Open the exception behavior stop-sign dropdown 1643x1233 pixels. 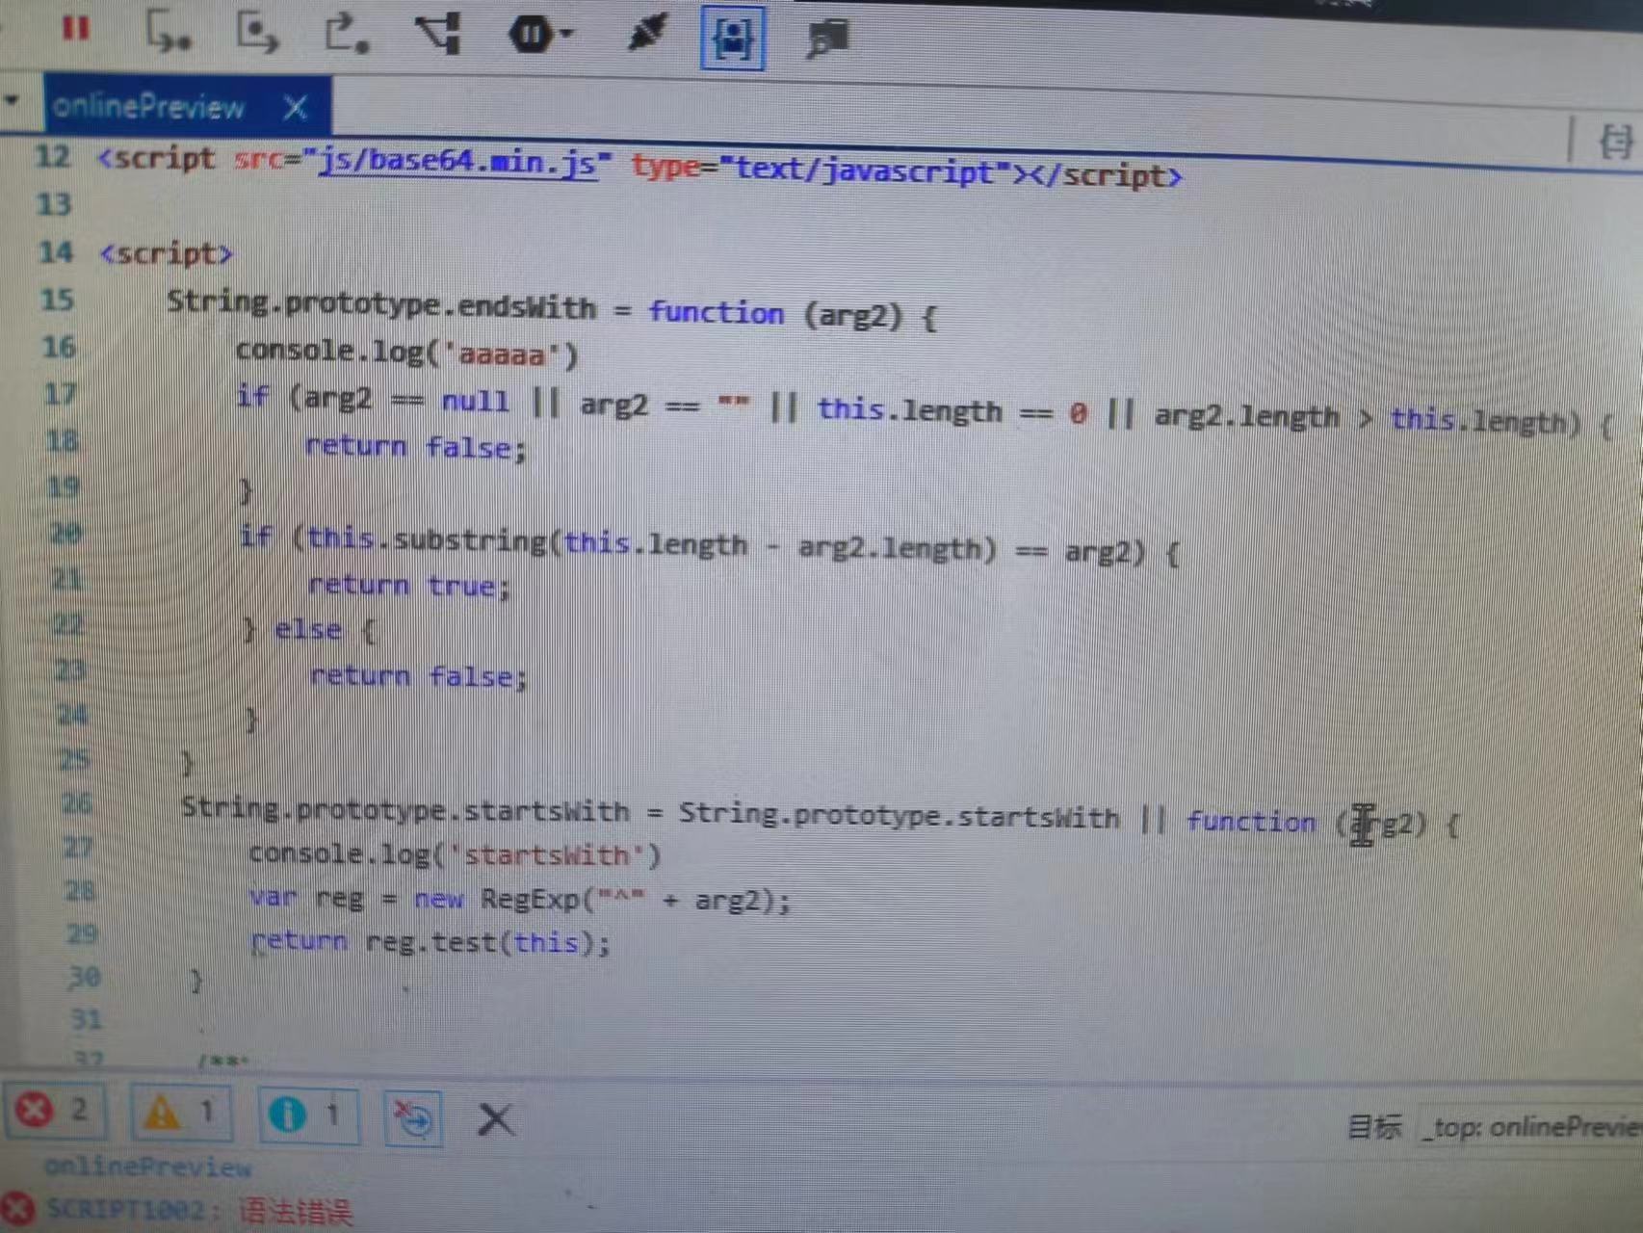539,36
